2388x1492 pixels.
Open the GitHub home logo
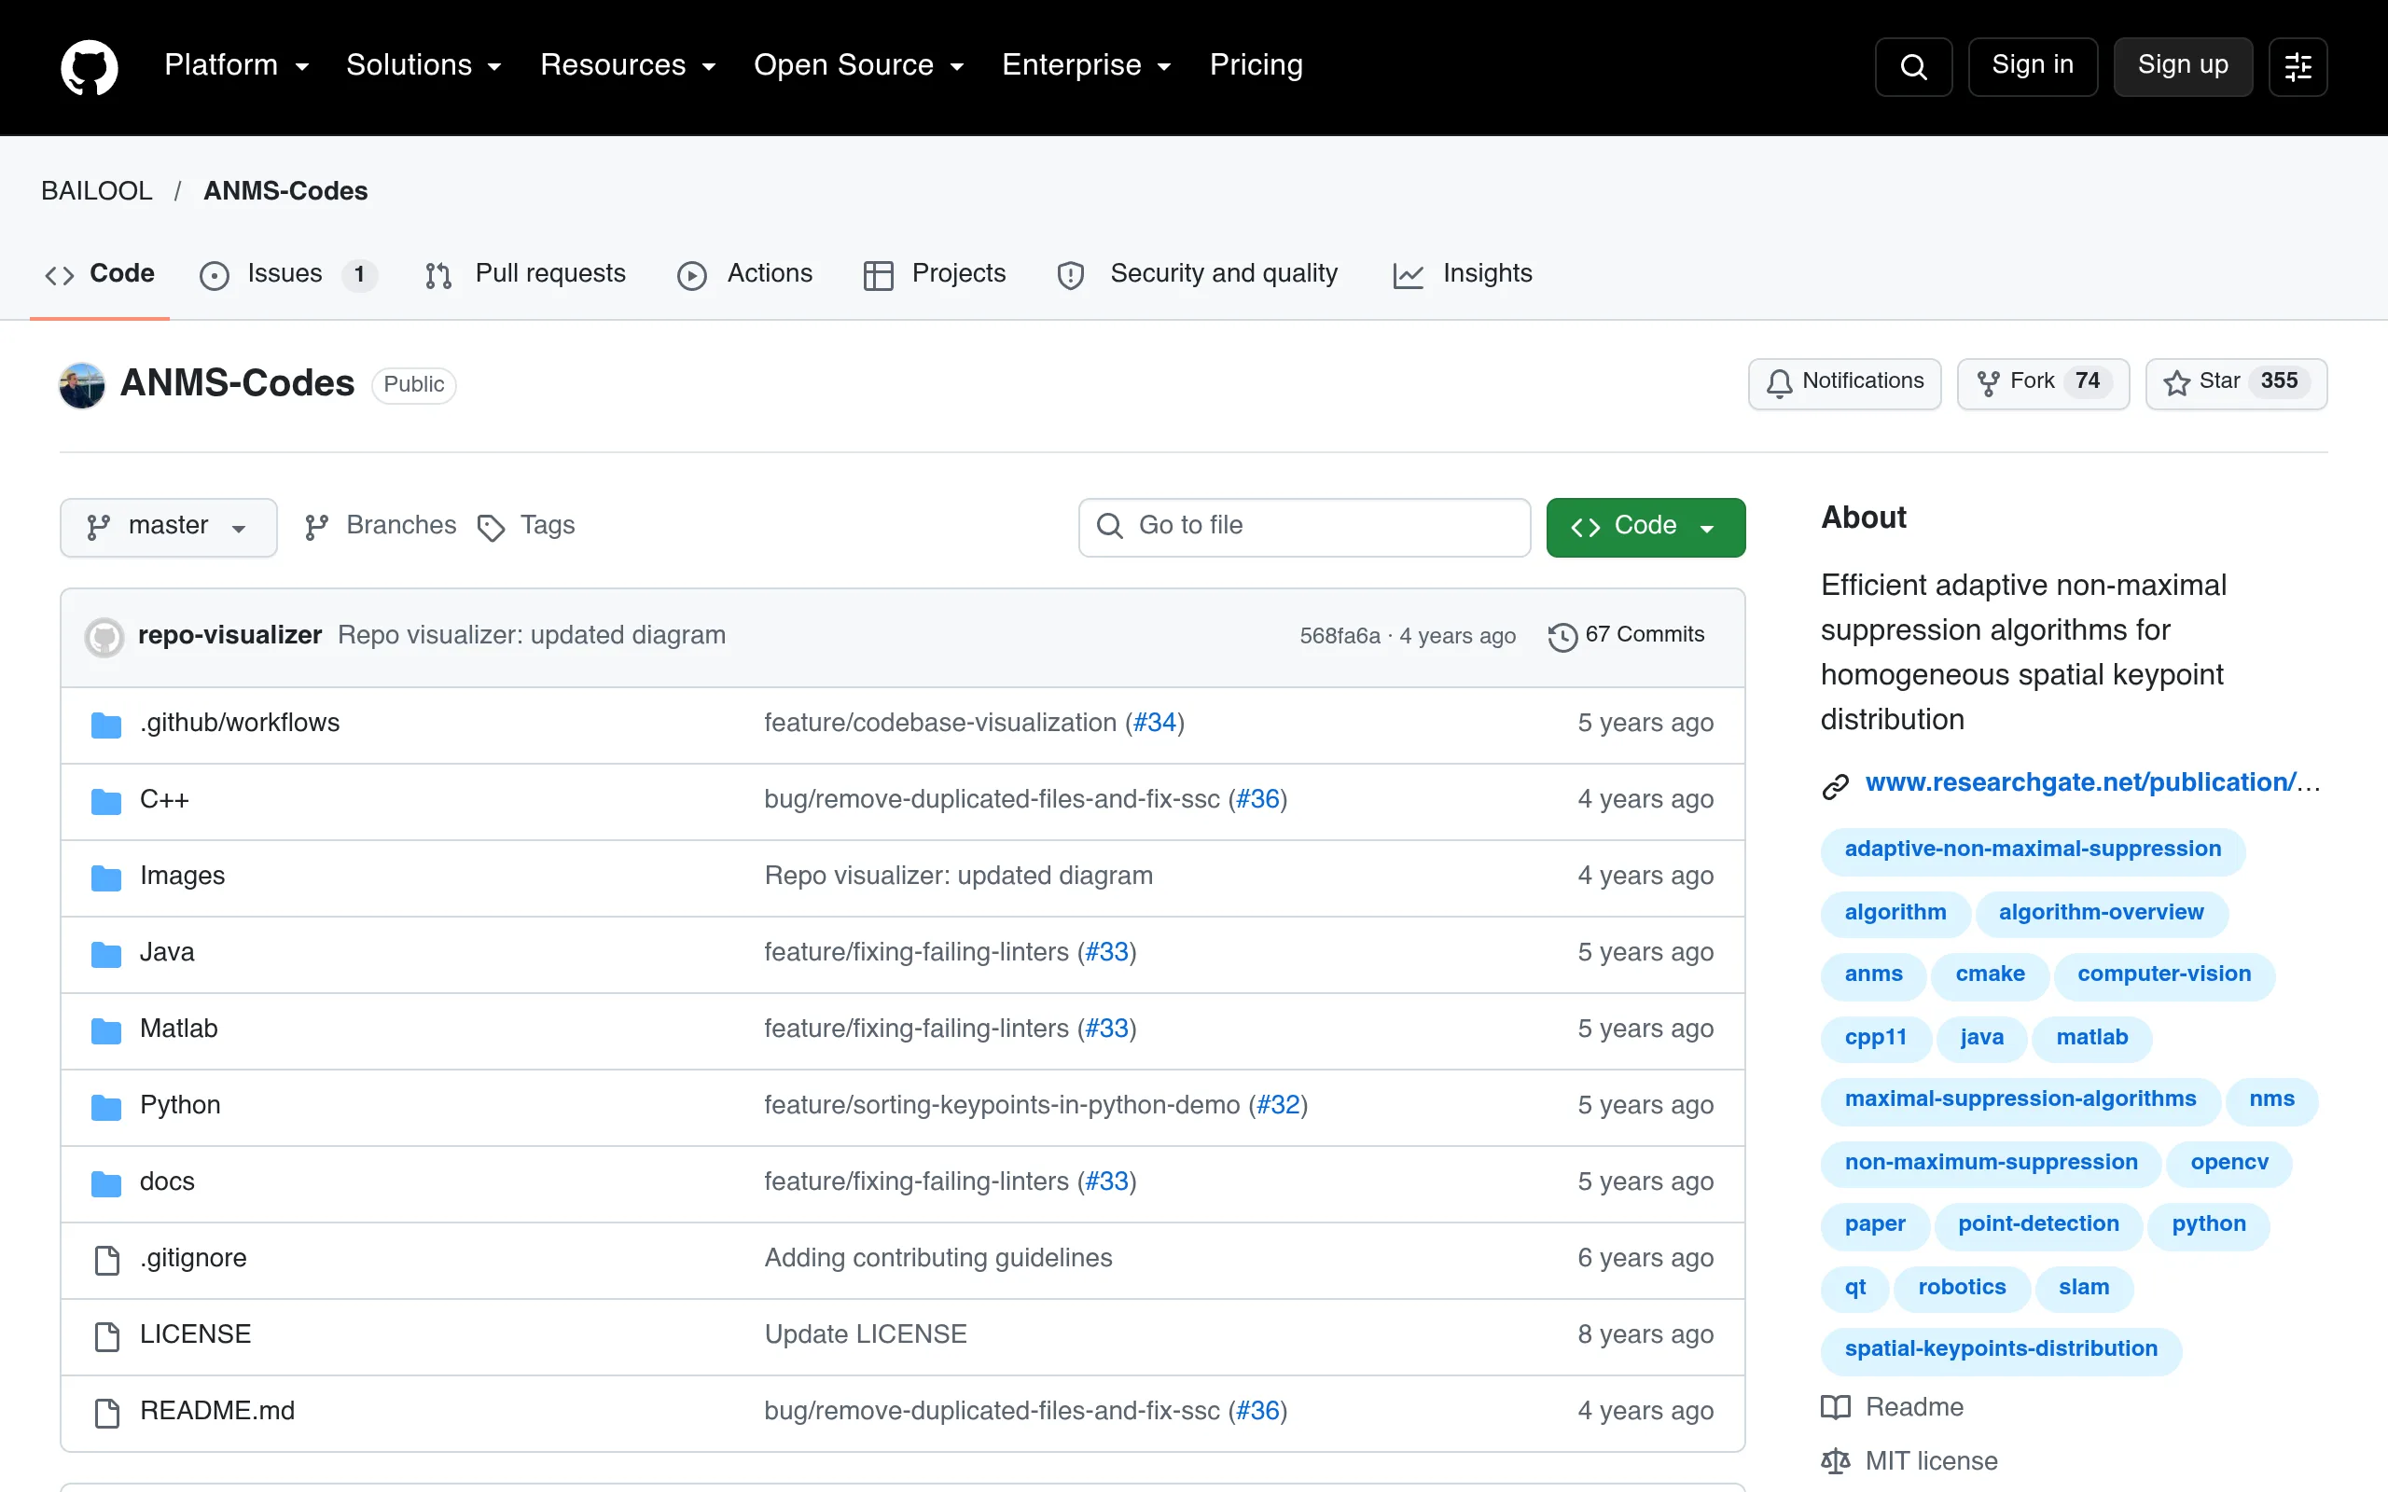click(89, 67)
